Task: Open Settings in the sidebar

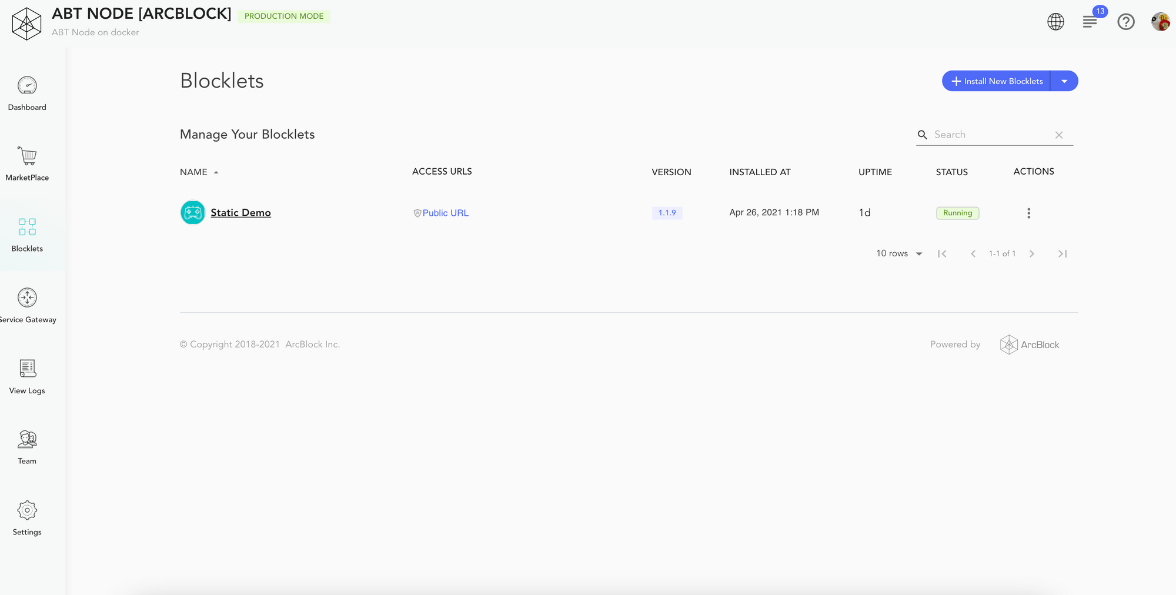Action: pyautogui.click(x=27, y=519)
